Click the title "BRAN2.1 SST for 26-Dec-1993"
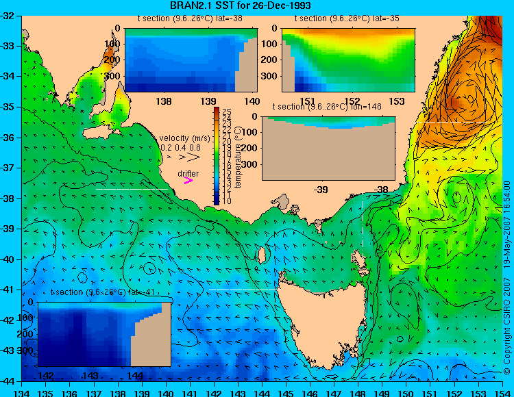514x397 pixels. click(x=241, y=5)
